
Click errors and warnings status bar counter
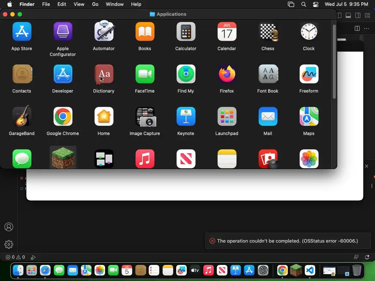(15, 257)
